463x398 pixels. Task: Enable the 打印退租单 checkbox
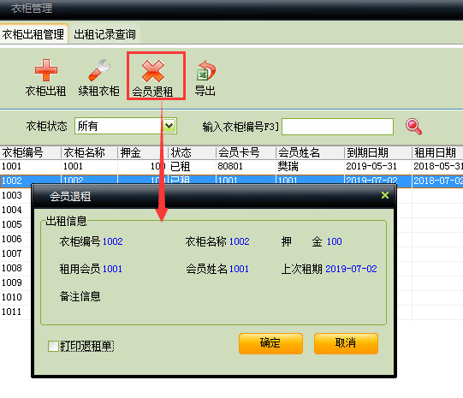coord(53,346)
